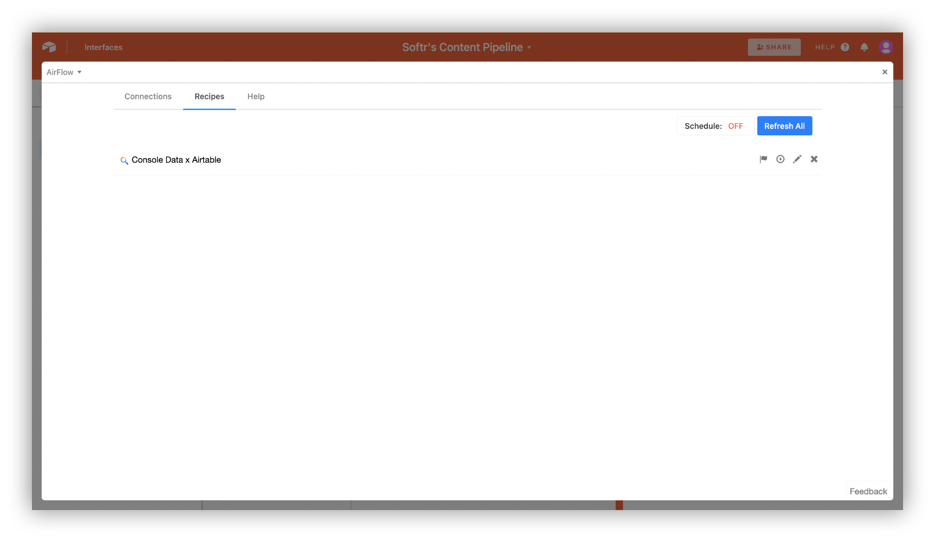Expand Softr's Content Pipeline base menu

[467, 47]
